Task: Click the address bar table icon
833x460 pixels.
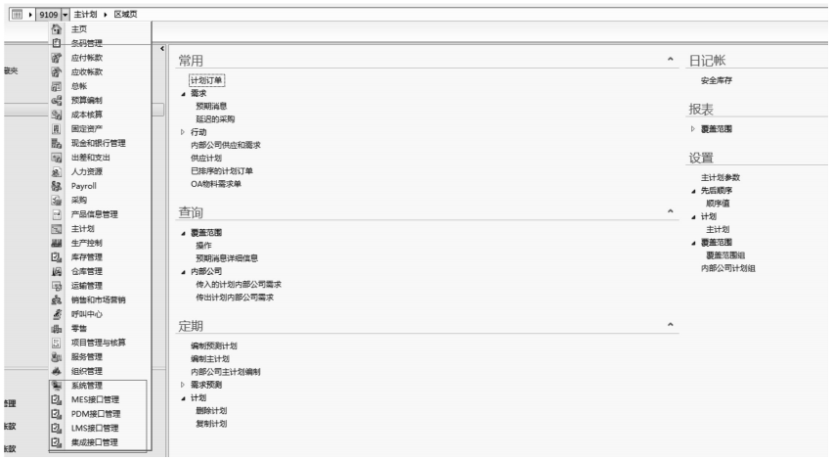Action: [x=17, y=15]
